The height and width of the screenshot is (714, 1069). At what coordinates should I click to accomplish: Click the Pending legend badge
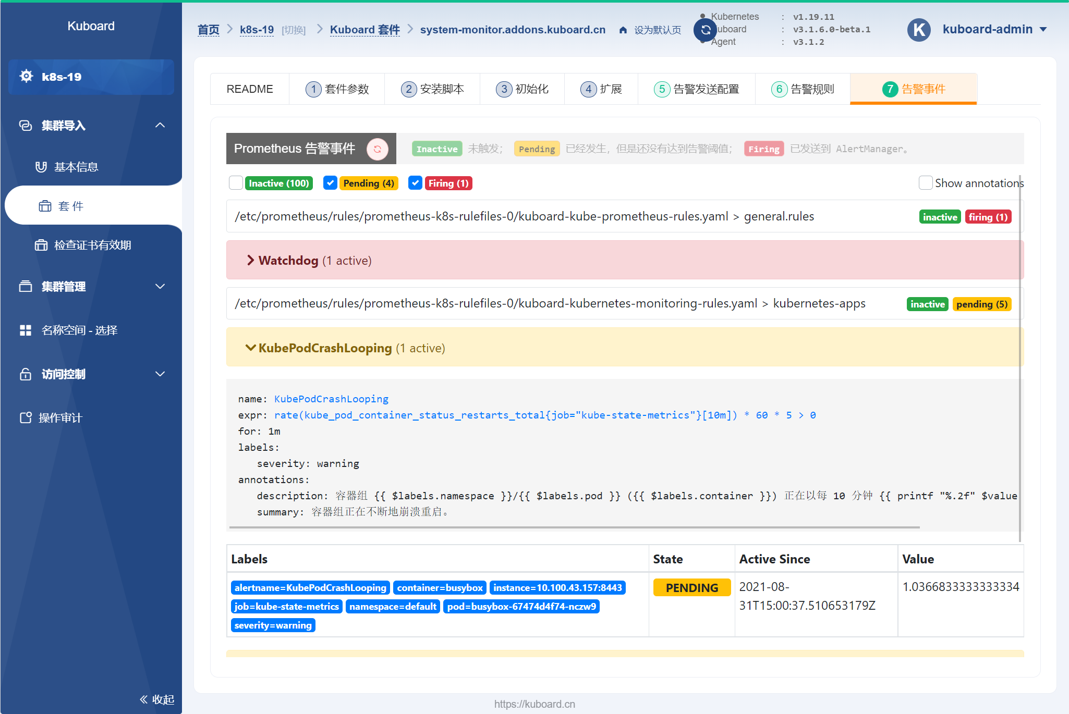(x=537, y=149)
